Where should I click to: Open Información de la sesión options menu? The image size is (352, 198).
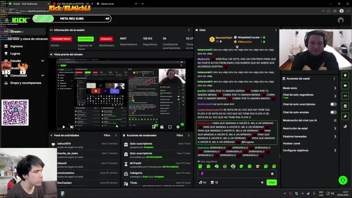coord(189,30)
